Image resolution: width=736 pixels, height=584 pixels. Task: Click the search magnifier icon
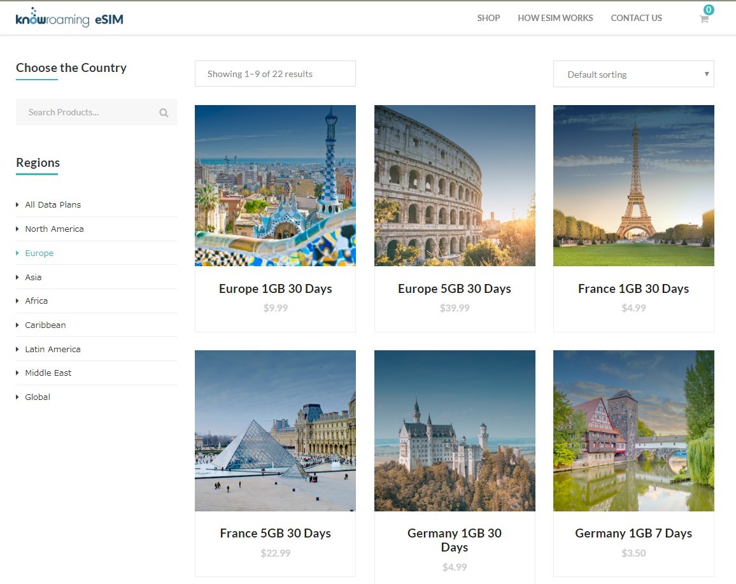pos(164,113)
